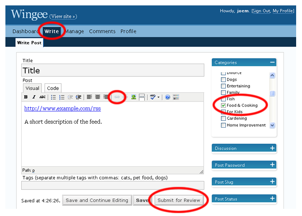Screen dimensions: 302x216
Task: Align text left
Action: 89,97
